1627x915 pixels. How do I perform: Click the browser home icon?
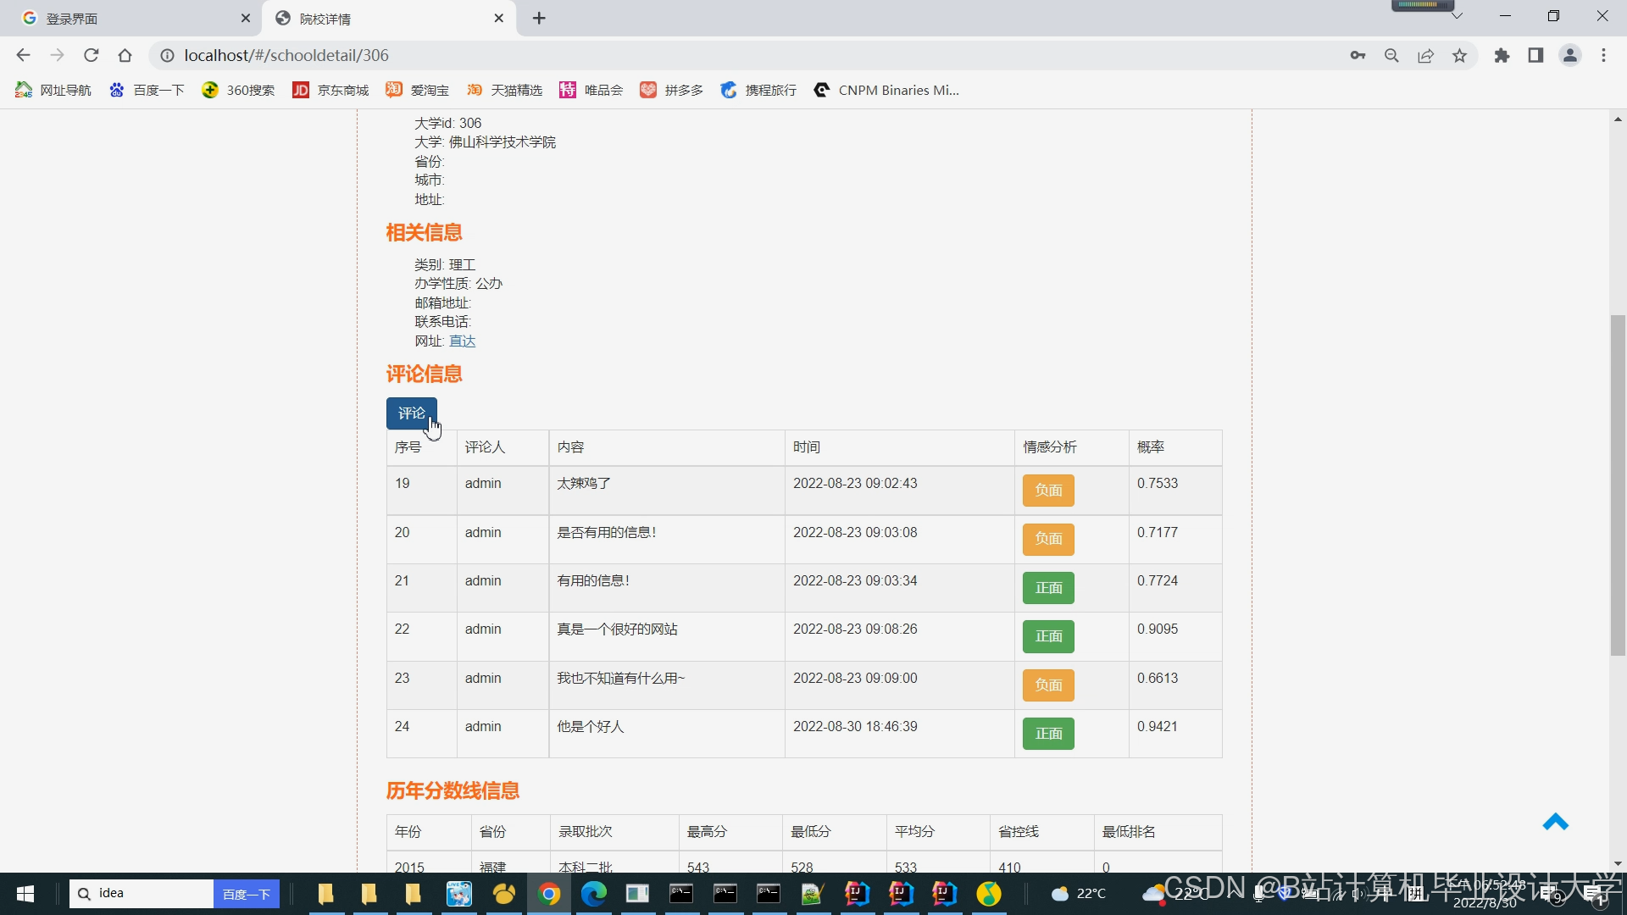click(x=125, y=56)
